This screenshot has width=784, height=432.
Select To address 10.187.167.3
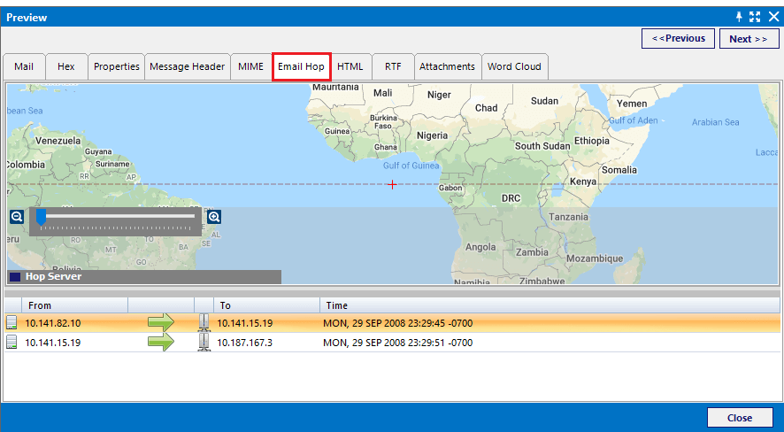[244, 343]
